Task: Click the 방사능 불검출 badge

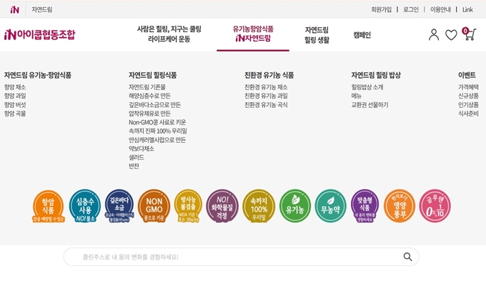Action: point(188,206)
